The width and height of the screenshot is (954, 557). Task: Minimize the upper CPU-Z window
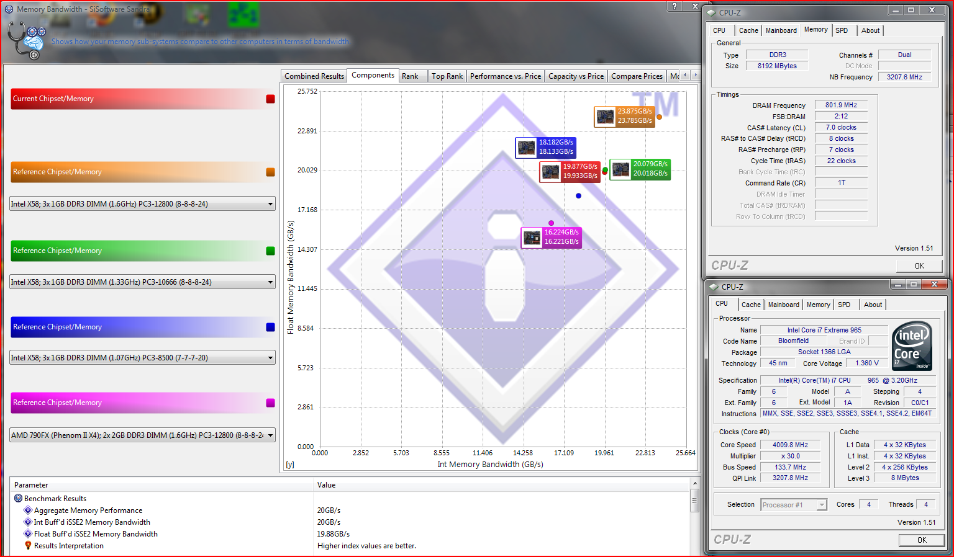point(895,10)
